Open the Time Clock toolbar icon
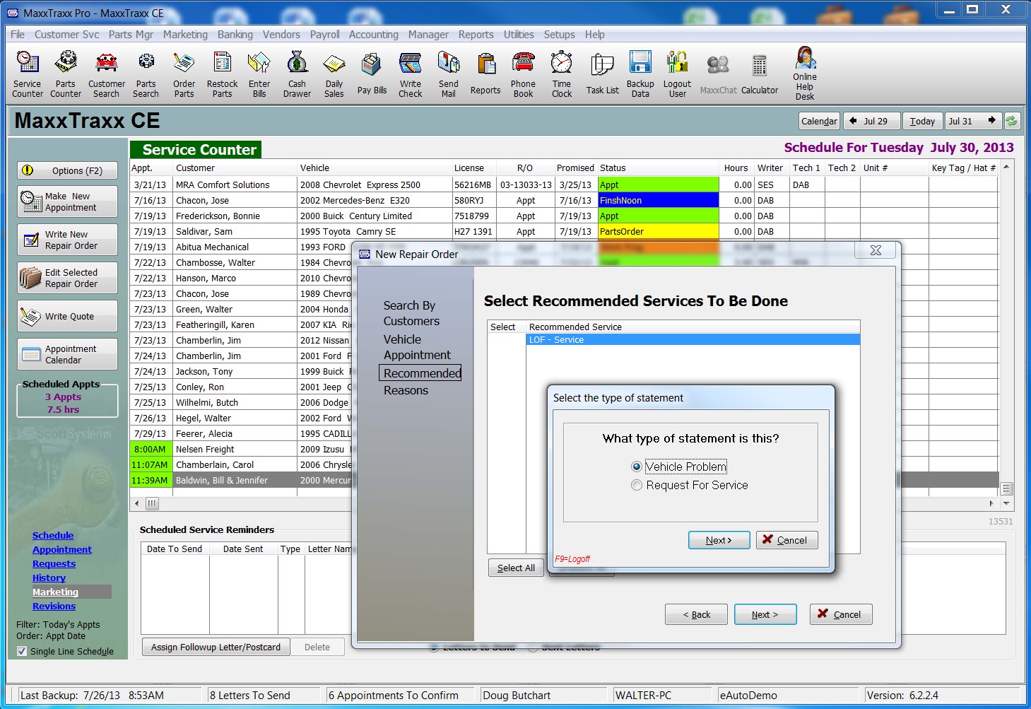This screenshot has width=1031, height=709. pos(562,74)
